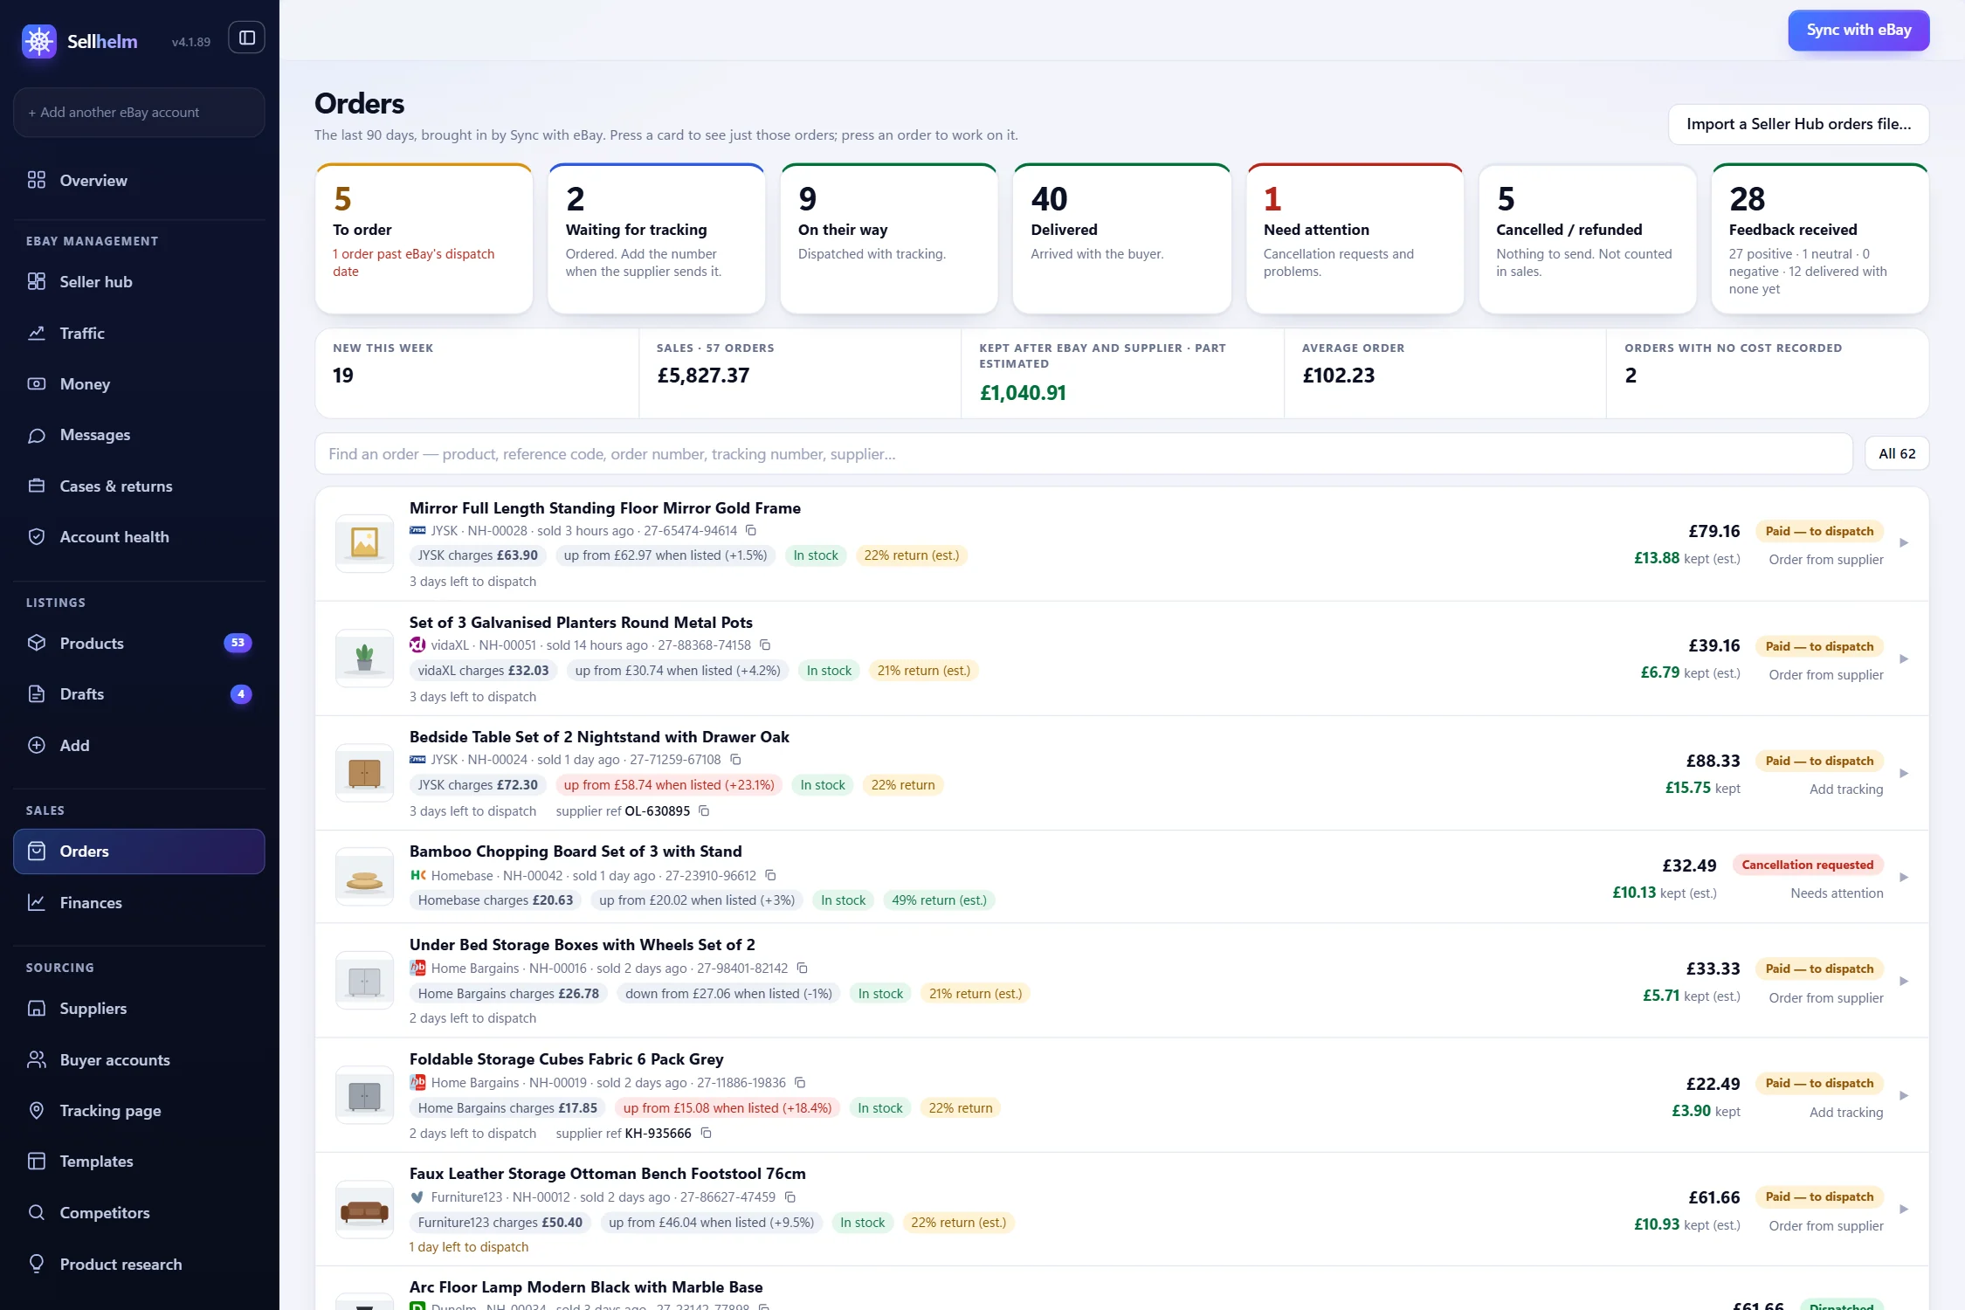This screenshot has width=1965, height=1310.
Task: Copy order number 27-11886-19836
Action: 799,1083
